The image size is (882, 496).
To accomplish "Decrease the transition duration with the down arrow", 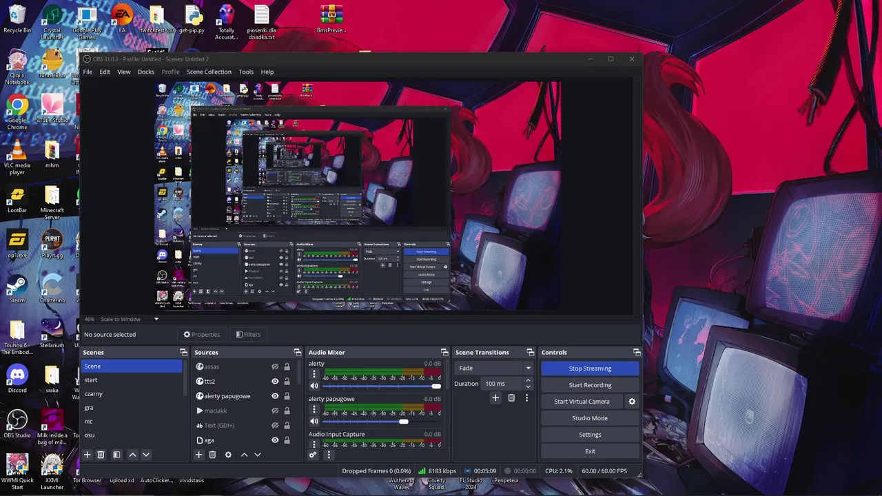I will (528, 386).
